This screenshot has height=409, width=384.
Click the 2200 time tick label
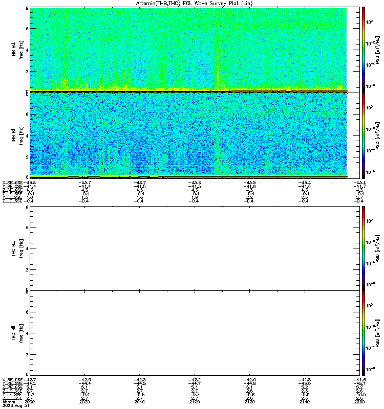(359, 402)
